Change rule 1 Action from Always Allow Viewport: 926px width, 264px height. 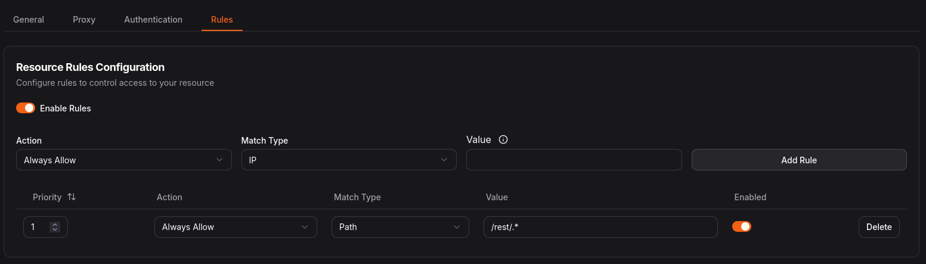(x=236, y=227)
